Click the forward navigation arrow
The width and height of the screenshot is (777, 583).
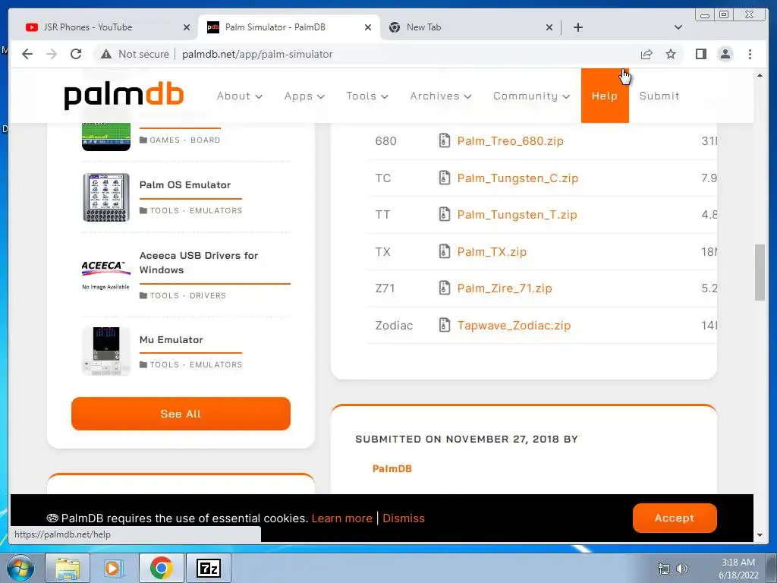(x=52, y=54)
